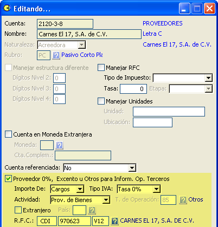Click the Tasa input field
The height and width of the screenshot is (227, 218).
pyautogui.click(x=133, y=89)
